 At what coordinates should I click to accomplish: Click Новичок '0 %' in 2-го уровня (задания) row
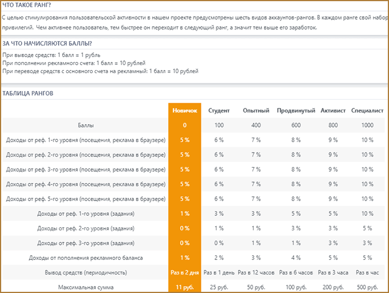(x=185, y=228)
